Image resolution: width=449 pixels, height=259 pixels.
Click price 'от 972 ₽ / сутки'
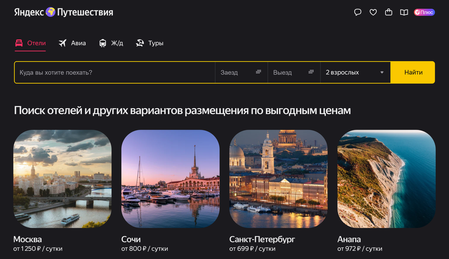click(x=360, y=249)
